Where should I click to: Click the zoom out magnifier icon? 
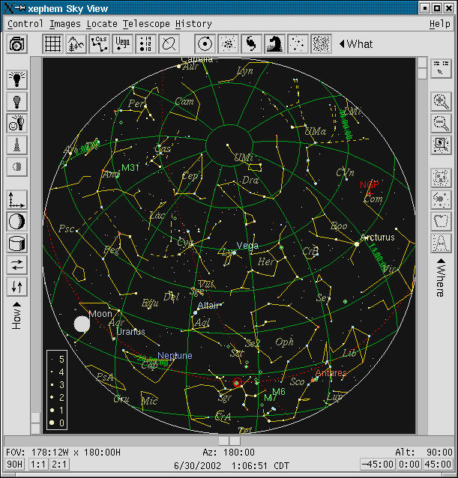[x=441, y=123]
